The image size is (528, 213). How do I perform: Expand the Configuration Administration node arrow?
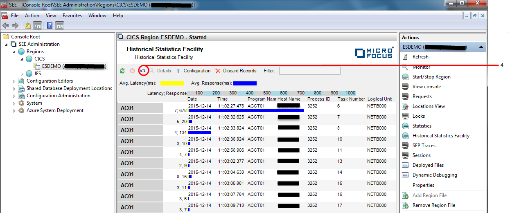coord(14,96)
